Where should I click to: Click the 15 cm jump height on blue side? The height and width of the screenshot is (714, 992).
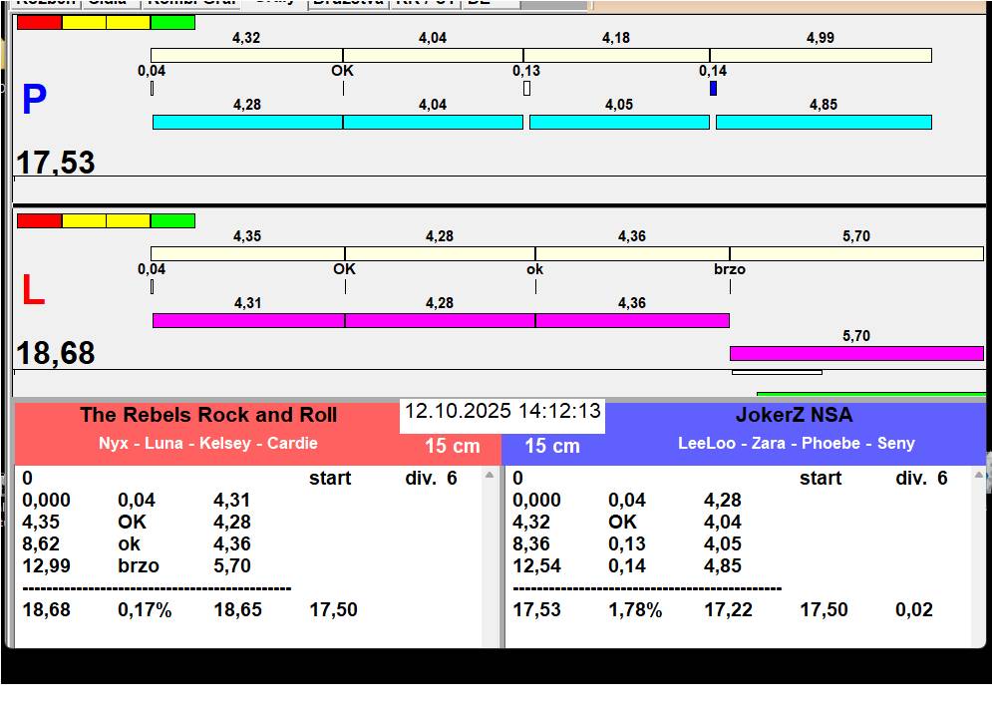(x=552, y=446)
